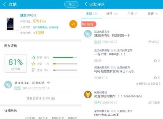
Task: Go back from the 网友评论 screen
Action: (86, 4)
